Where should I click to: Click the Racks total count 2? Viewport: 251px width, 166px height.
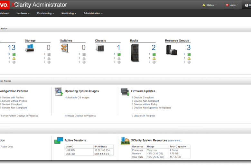pos(153,48)
